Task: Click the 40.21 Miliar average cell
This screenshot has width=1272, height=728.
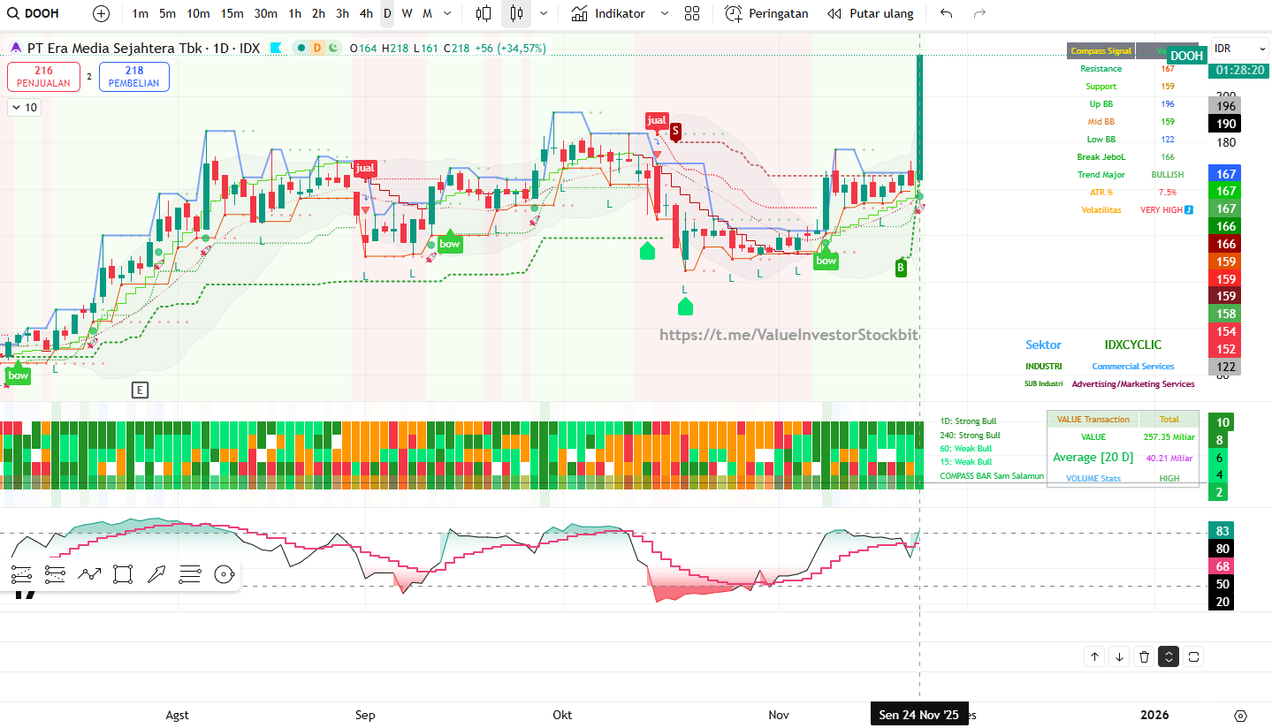Action: tap(1169, 458)
